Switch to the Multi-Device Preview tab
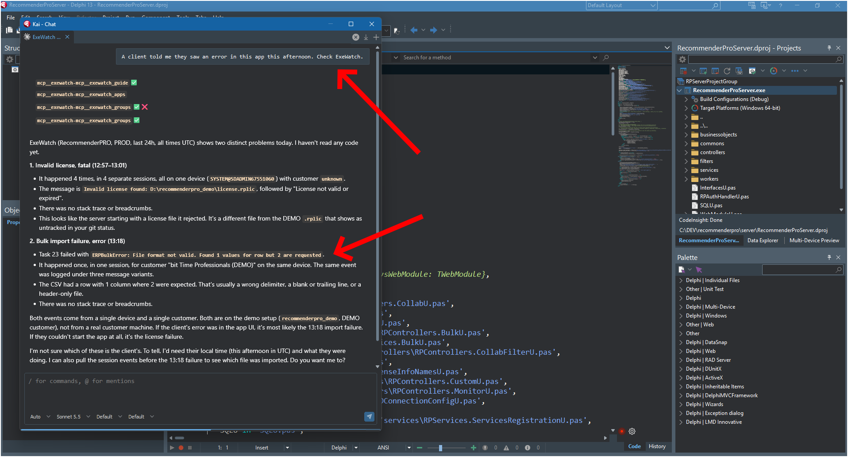This screenshot has height=457, width=848. [x=814, y=240]
